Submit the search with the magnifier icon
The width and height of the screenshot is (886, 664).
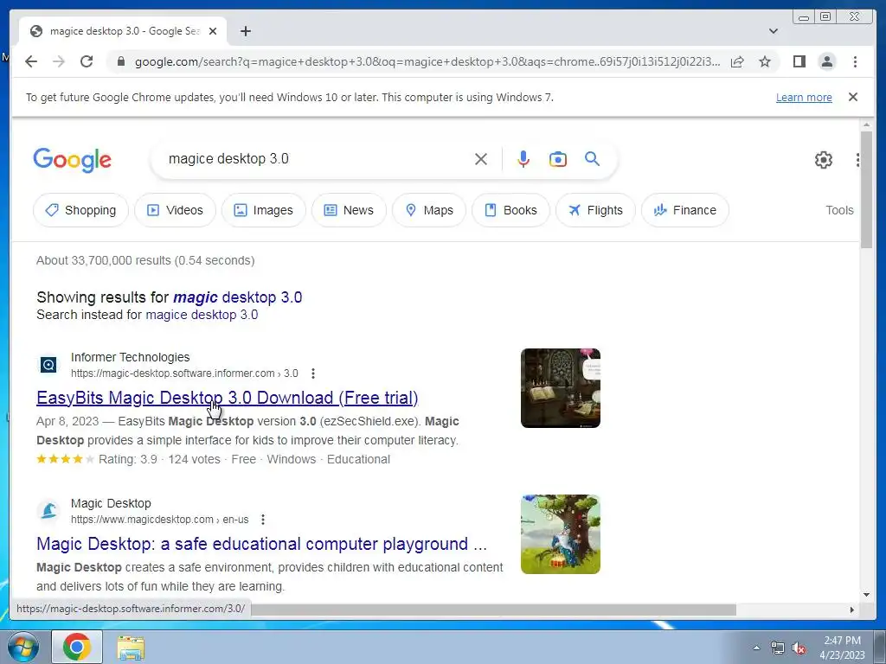(x=592, y=159)
